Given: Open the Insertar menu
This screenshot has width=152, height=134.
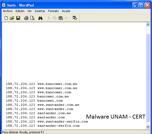Looking at the screenshot, I should 40,11.
